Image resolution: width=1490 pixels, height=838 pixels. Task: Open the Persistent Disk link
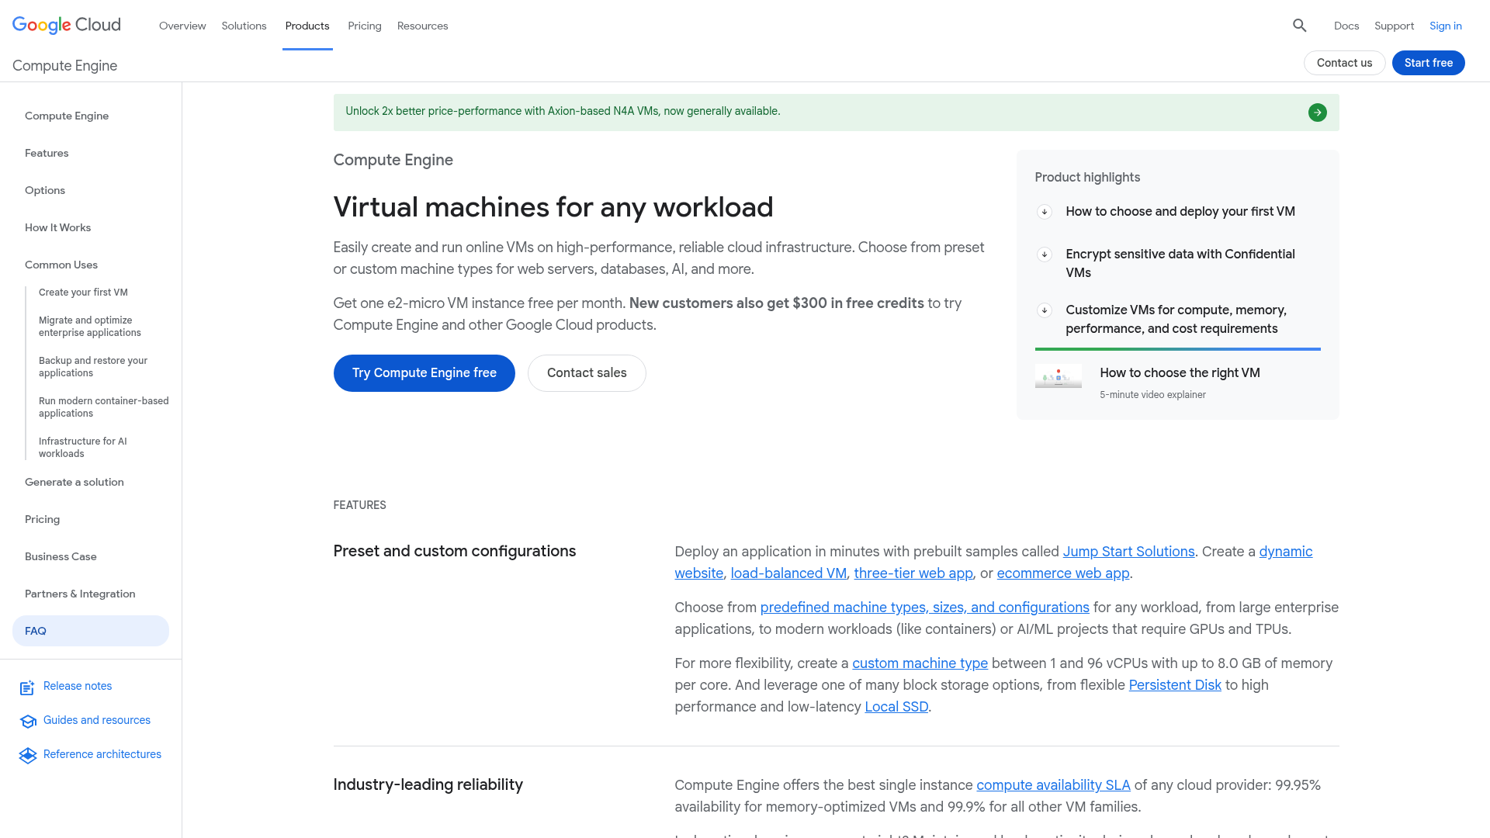[x=1175, y=685]
